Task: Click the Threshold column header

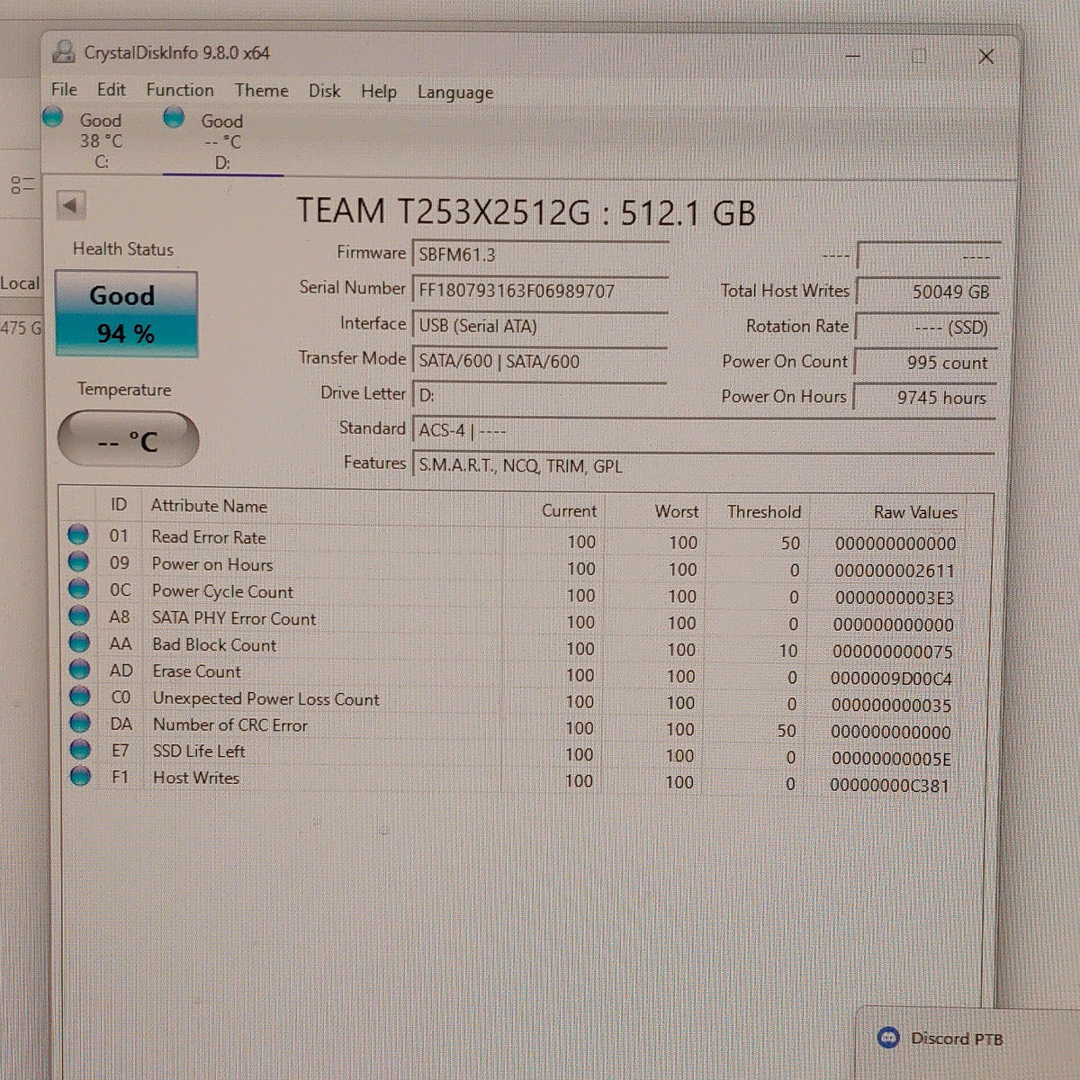Action: coord(764,511)
